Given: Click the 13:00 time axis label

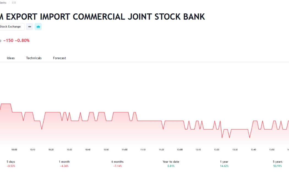Looking at the screenshot, I should (180, 150).
